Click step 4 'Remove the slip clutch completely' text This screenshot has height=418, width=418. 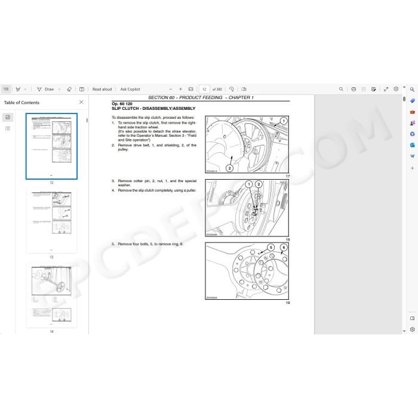point(157,190)
